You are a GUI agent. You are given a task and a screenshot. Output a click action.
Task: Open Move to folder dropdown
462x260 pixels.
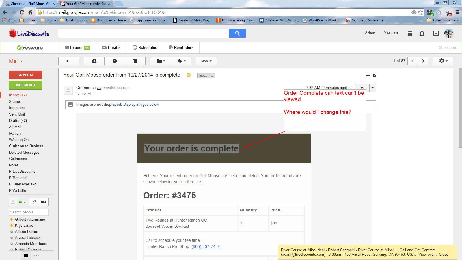[x=161, y=61]
